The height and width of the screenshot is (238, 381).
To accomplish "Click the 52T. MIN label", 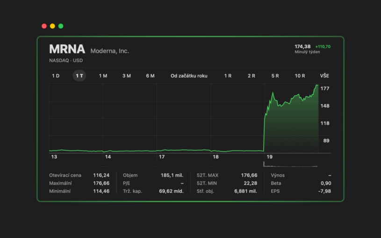I will click(207, 183).
